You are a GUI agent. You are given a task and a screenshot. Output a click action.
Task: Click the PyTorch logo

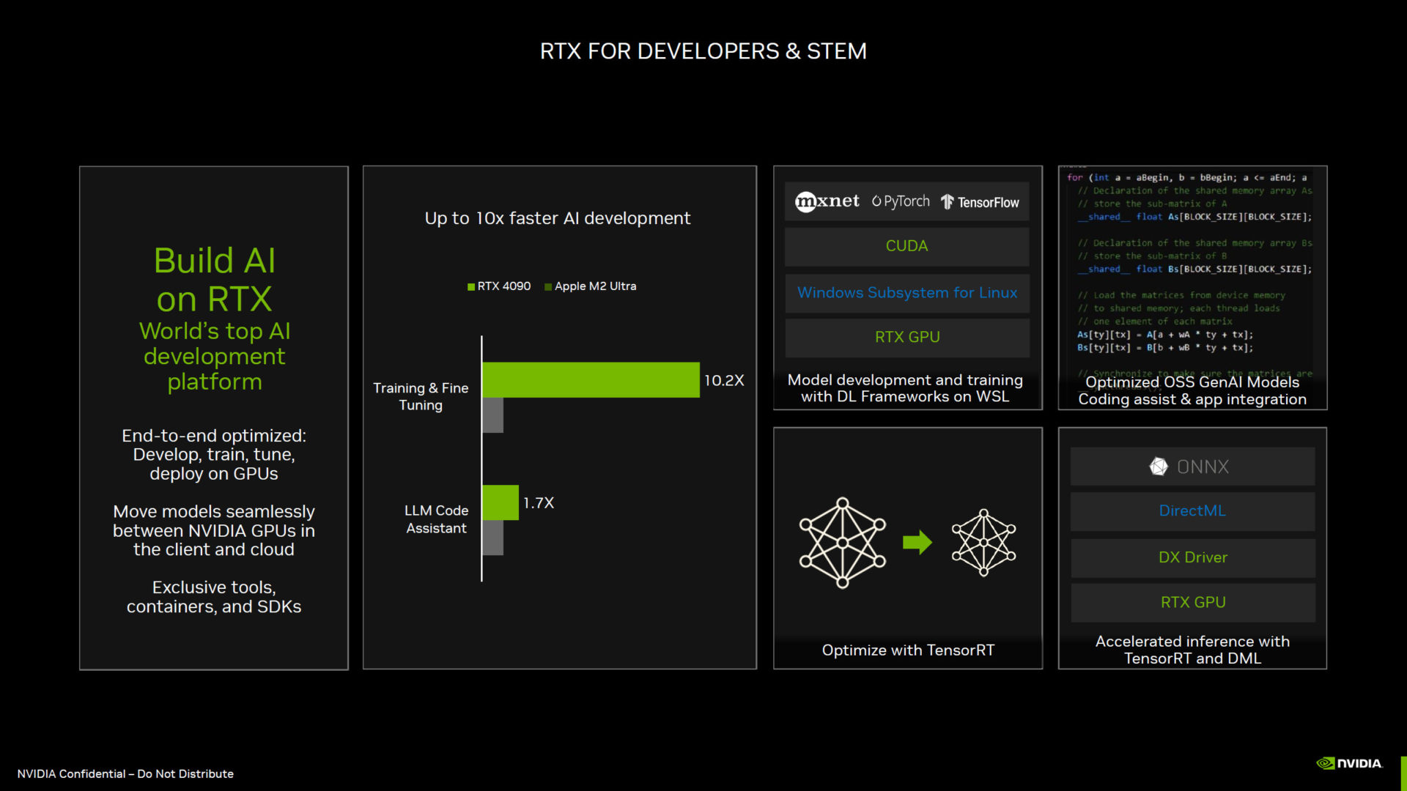point(900,201)
